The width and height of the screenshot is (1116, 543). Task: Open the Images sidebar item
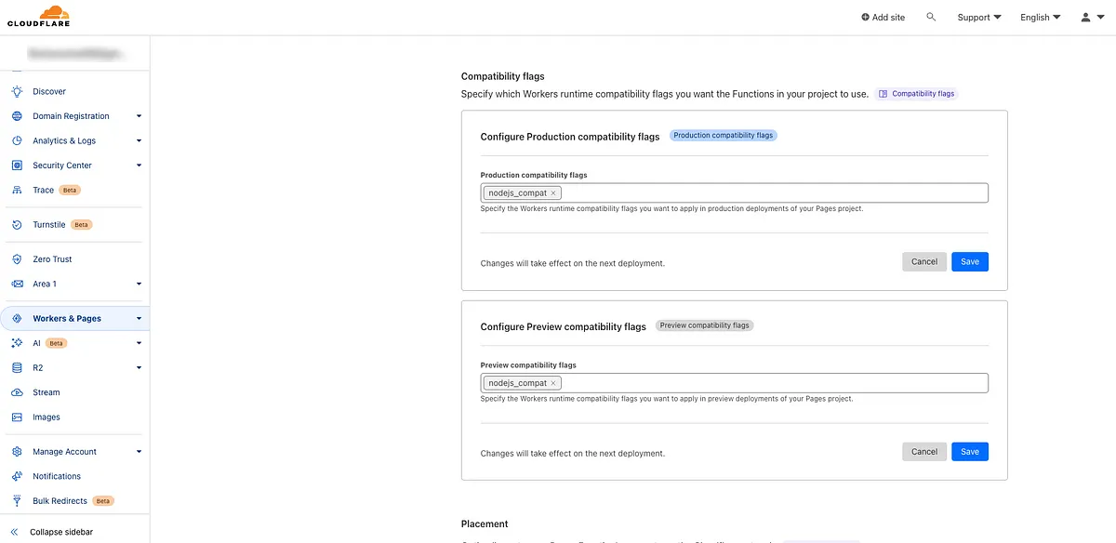point(46,417)
